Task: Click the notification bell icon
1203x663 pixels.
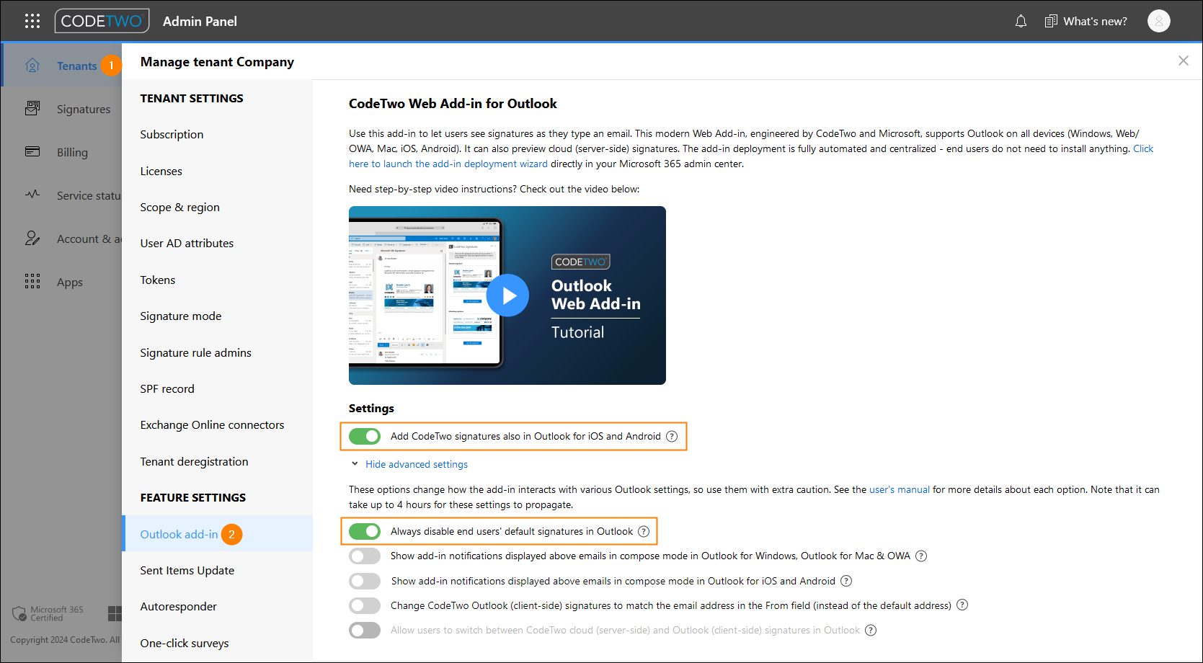Action: click(1021, 21)
